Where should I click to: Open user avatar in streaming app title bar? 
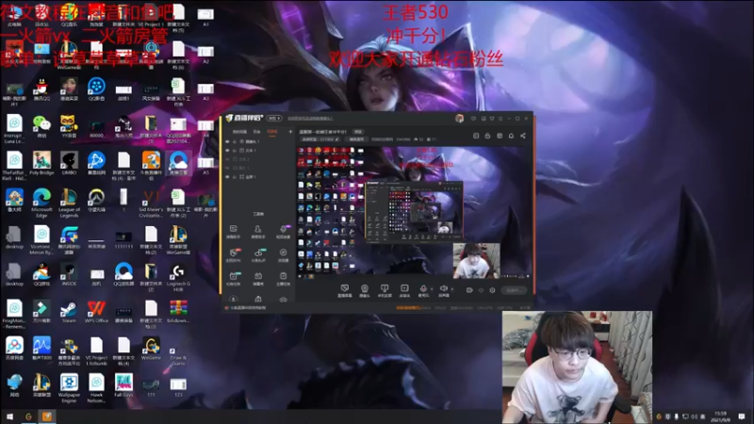460,119
